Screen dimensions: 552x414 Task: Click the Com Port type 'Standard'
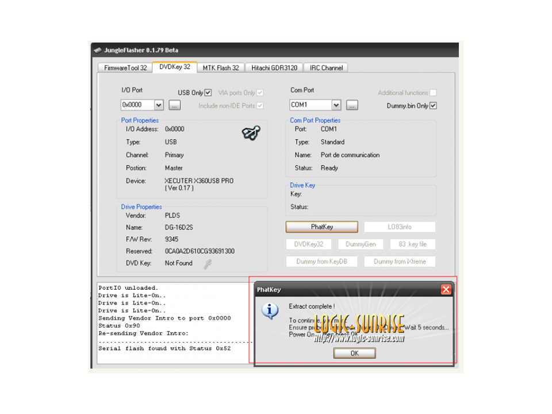click(332, 142)
